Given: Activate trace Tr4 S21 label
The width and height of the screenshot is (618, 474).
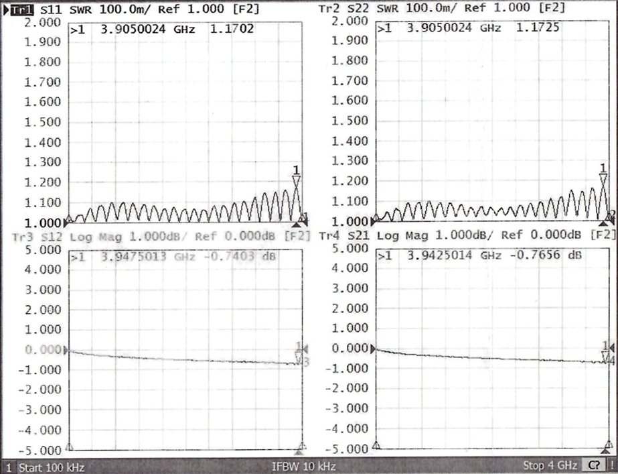Looking at the screenshot, I should click(x=342, y=237).
